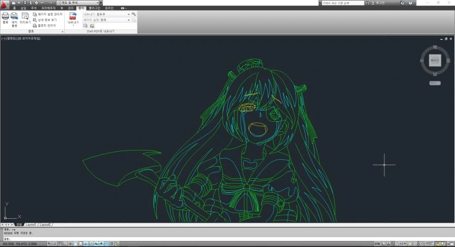Open the 내보내기: 윈도우 dropdown
Image resolution: width=455 pixels, height=247 pixels.
point(106,14)
